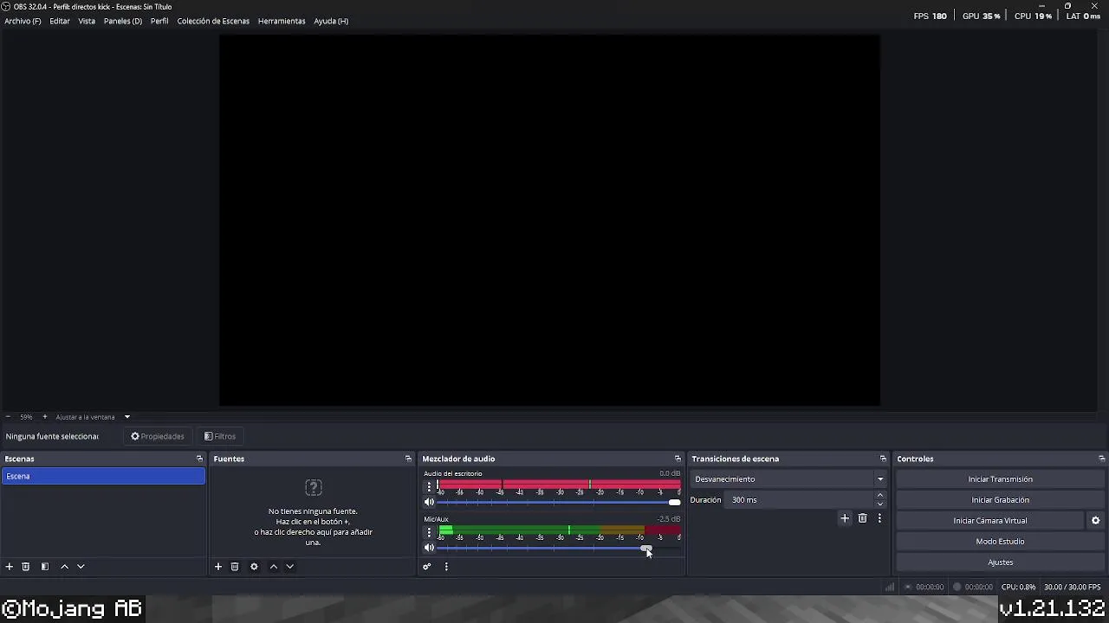Zoom in preview with plus icon
This screenshot has width=1109, height=623.
pyautogui.click(x=45, y=417)
